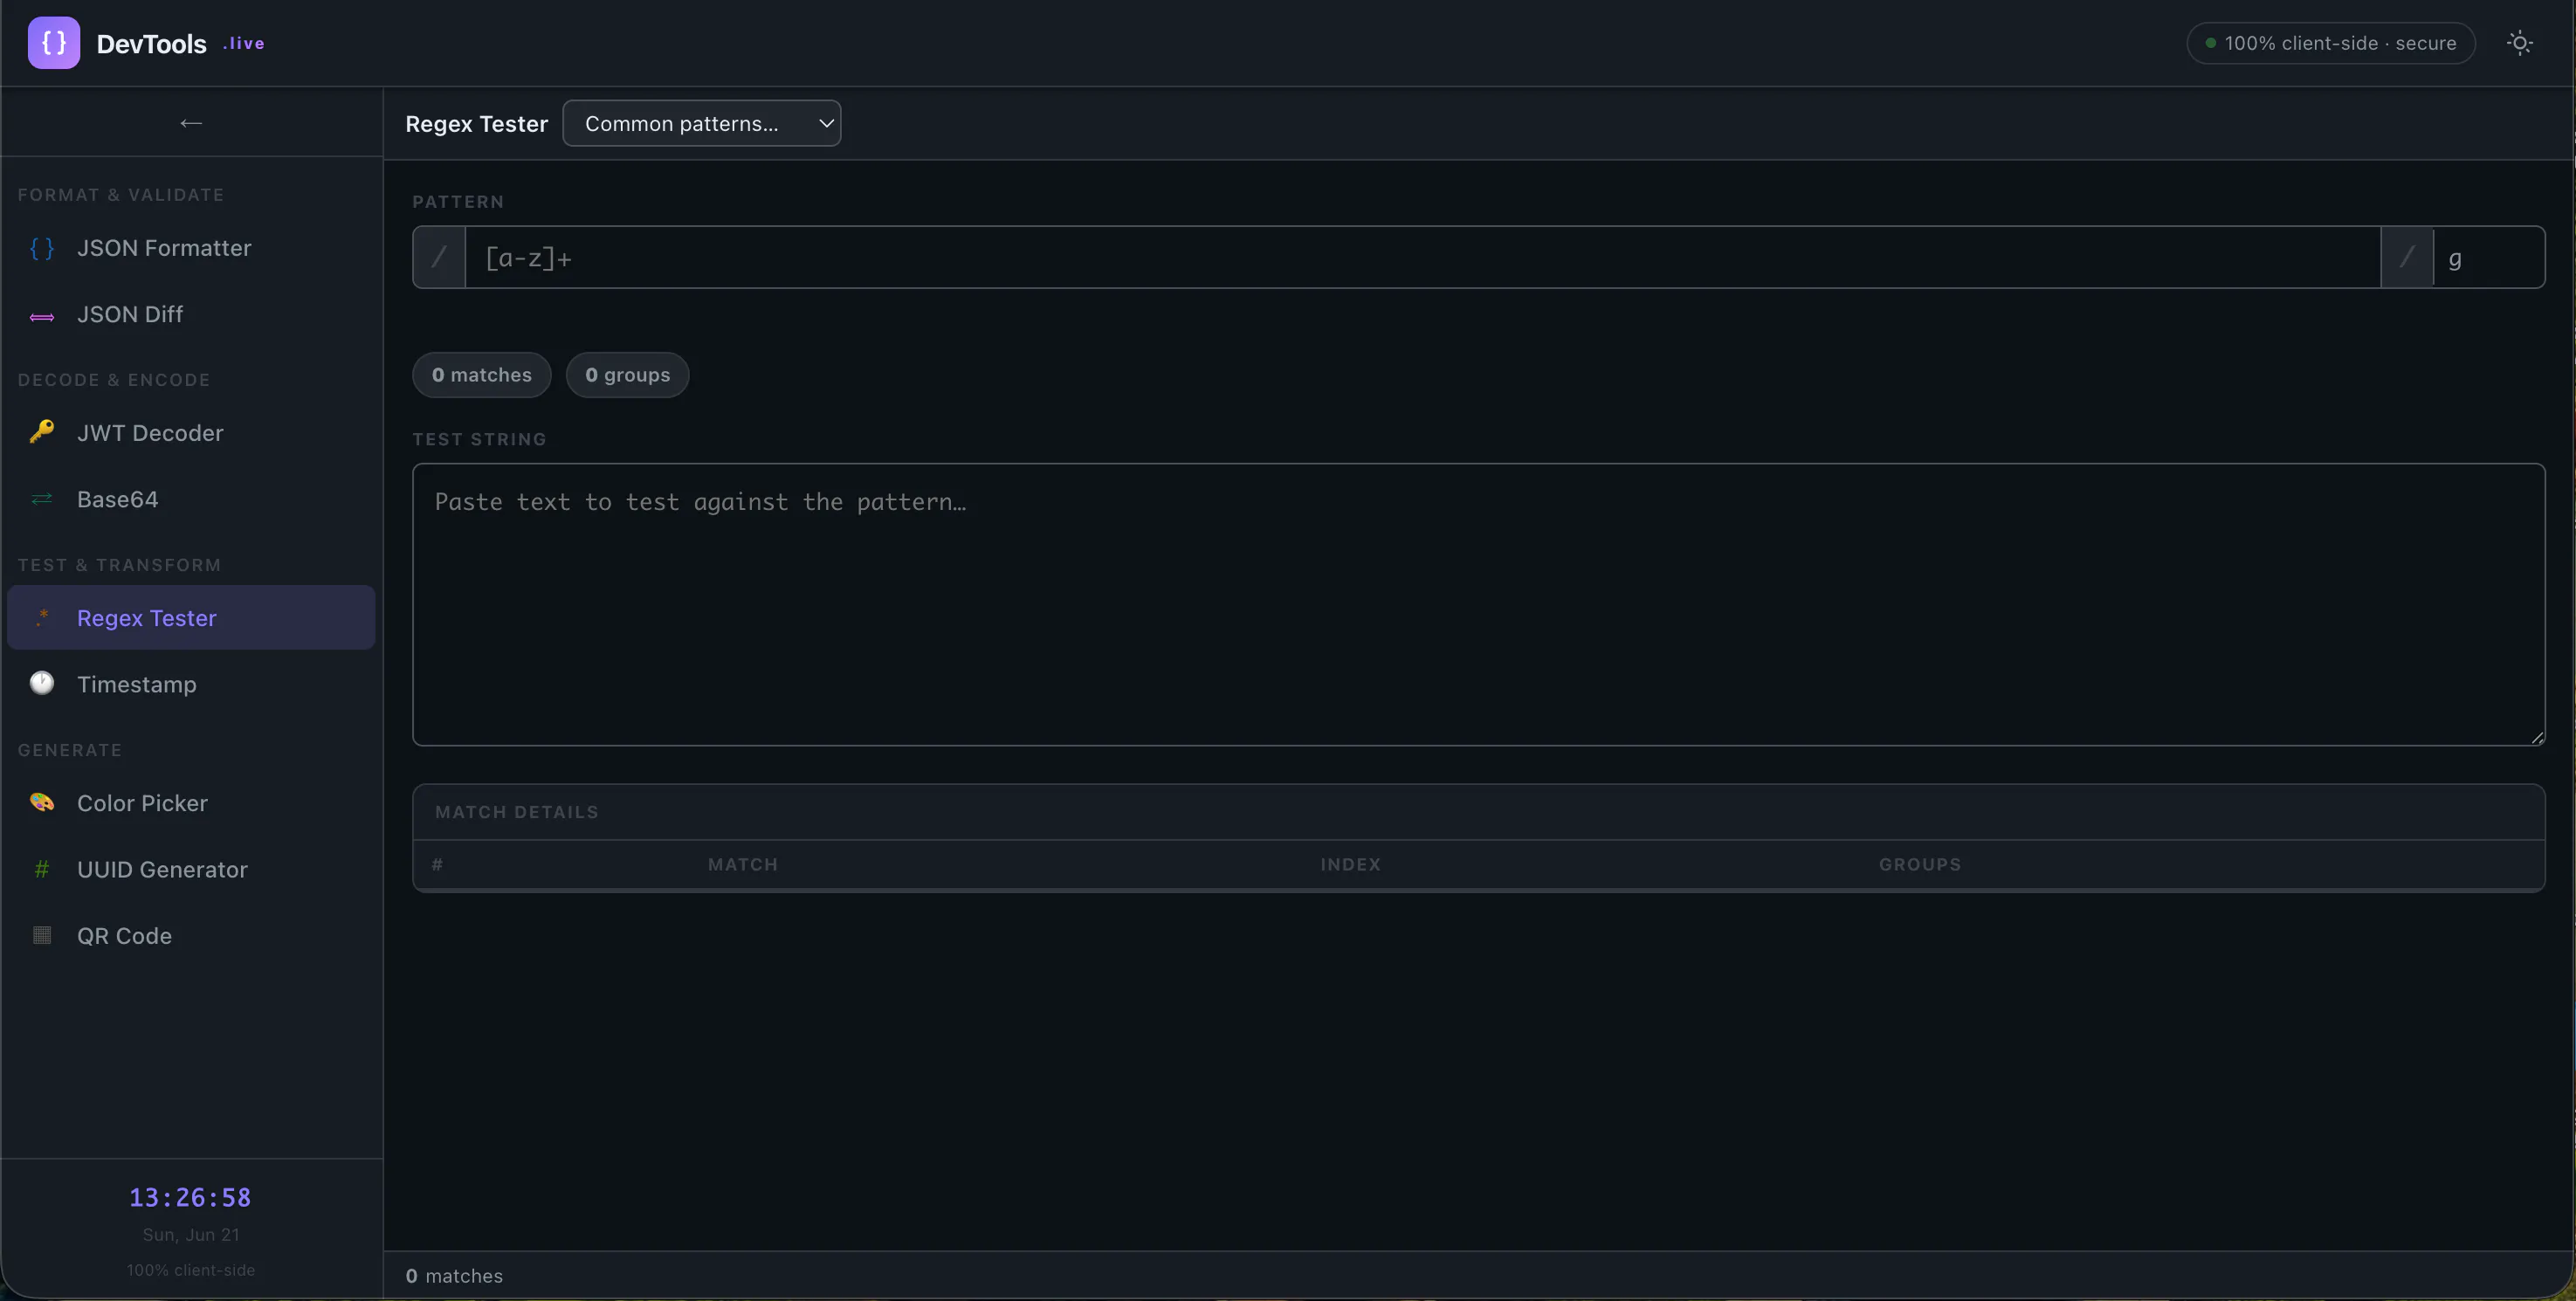Screen dimensions: 2576x1301
Task: Click the QR Code grid icon
Action: (x=42, y=935)
